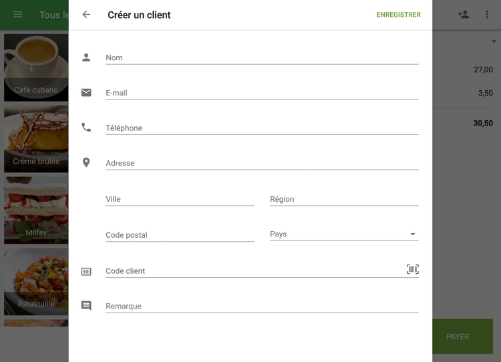
Task: Open the three-dot overflow menu
Action: point(487,15)
